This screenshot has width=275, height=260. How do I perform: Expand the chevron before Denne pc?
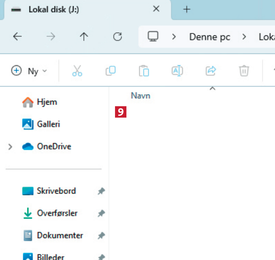174,37
